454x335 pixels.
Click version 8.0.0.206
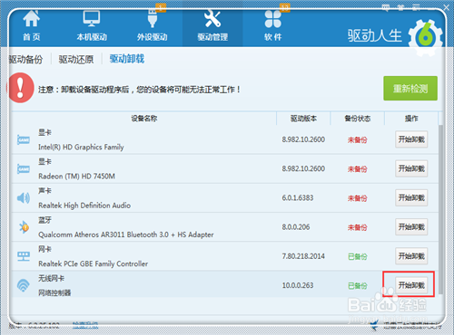pyautogui.click(x=296, y=227)
